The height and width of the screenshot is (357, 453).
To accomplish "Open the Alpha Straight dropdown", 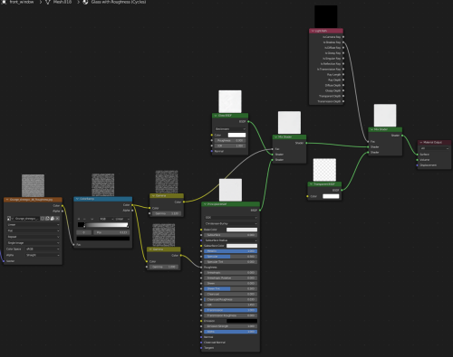I will tap(43, 255).
